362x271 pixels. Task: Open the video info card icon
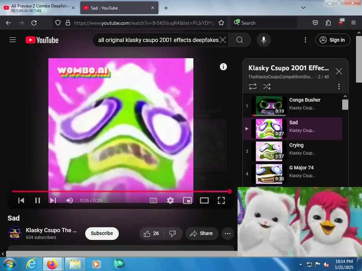tap(223, 67)
